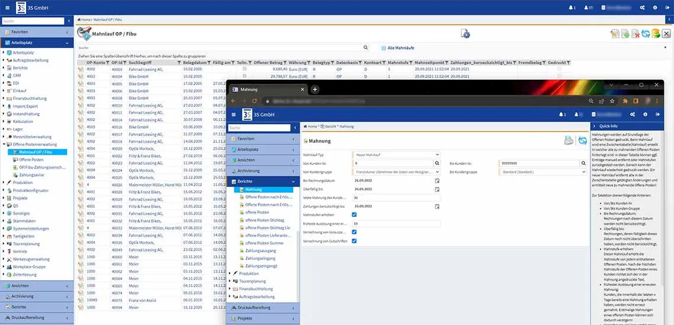
Task: Open calendar picker for Bis Rechnungsdatum
Action: pyautogui.click(x=438, y=180)
